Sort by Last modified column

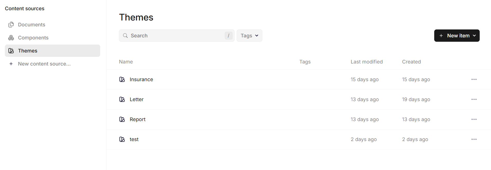[367, 62]
